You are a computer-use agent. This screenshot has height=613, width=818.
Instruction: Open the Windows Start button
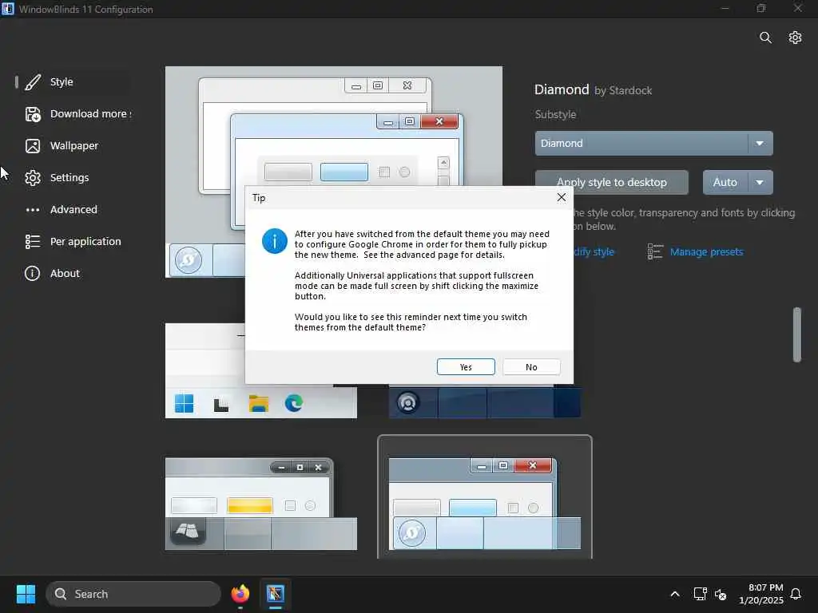click(x=26, y=594)
